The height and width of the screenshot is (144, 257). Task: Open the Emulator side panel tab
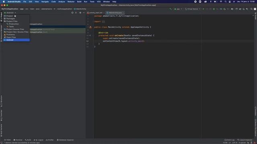tap(255, 111)
